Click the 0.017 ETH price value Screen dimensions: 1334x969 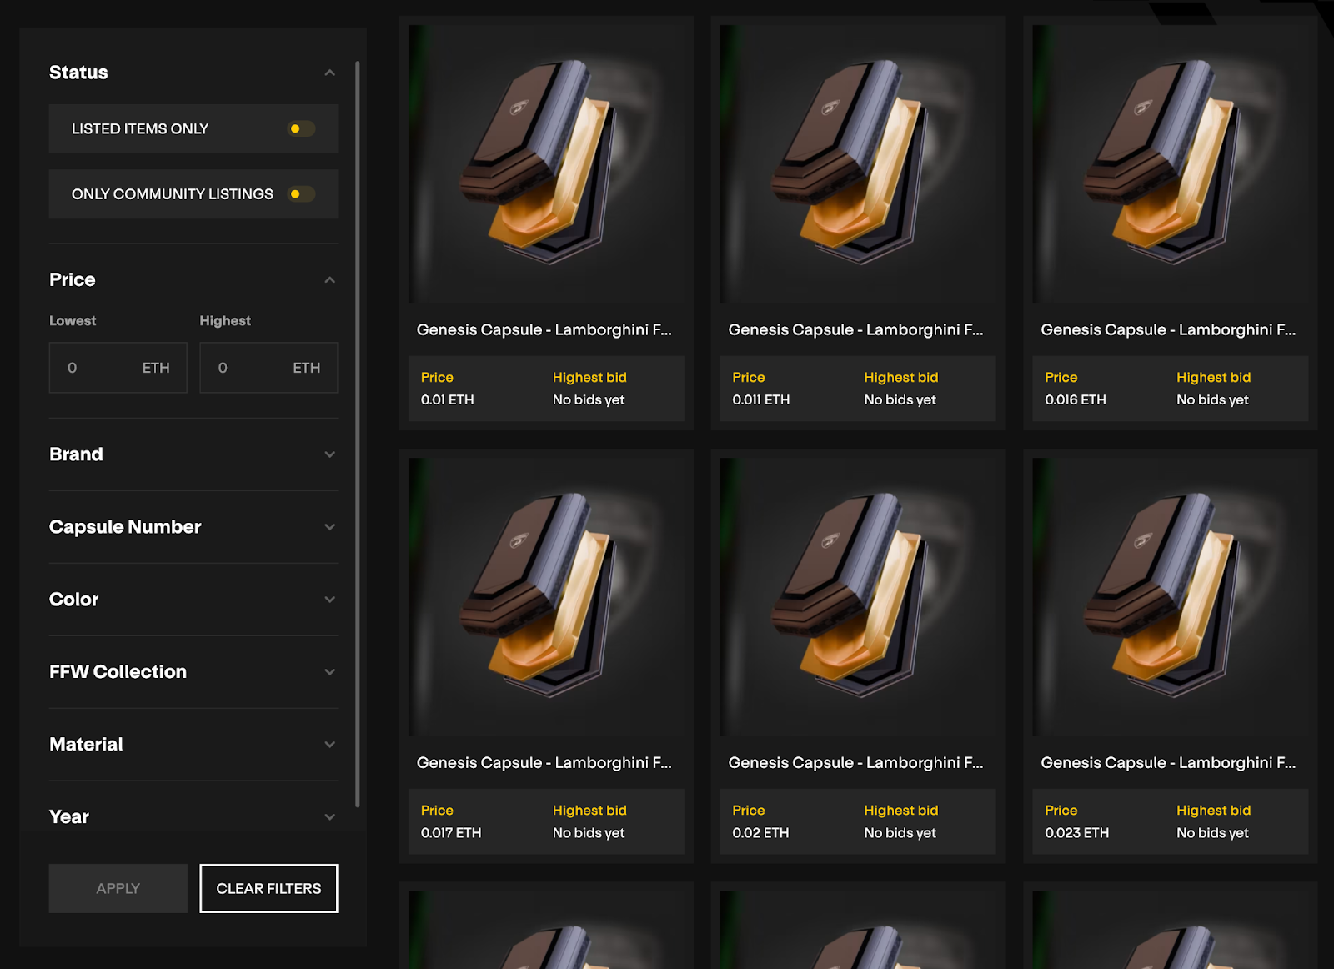pyautogui.click(x=451, y=832)
